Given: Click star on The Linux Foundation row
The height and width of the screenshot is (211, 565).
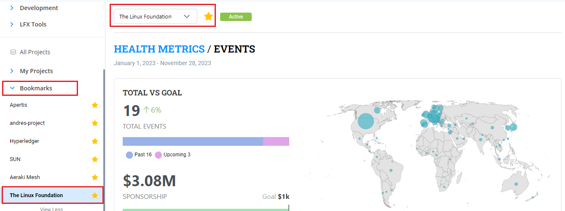Looking at the screenshot, I should 95,195.
